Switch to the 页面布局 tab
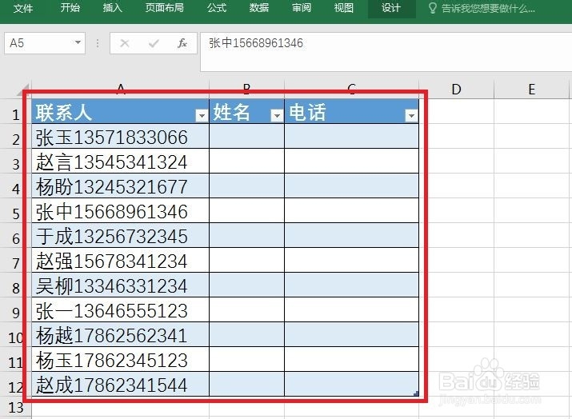The height and width of the screenshot is (419, 572). 165,8
